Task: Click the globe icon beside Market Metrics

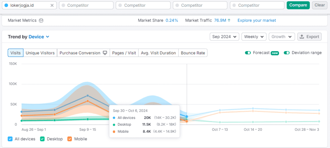Action: (41, 21)
